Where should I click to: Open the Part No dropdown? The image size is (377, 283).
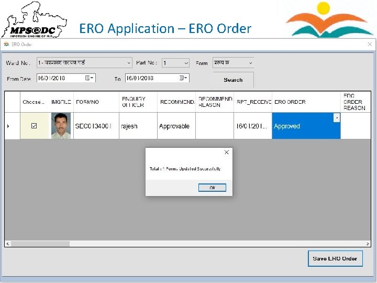tap(186, 63)
